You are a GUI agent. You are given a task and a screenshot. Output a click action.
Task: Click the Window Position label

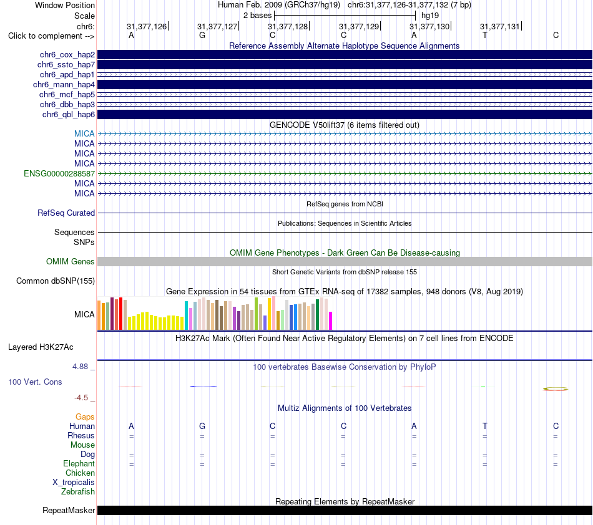[x=65, y=5]
